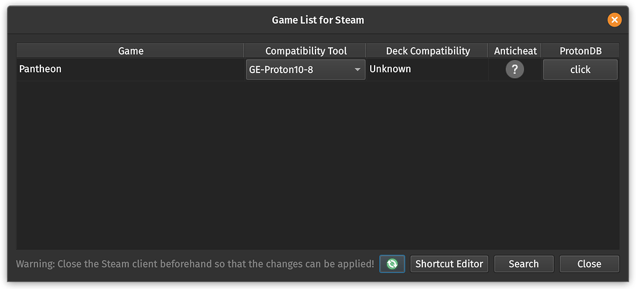636x289 pixels.
Task: Sort by the Compatibility Tool column header
Action: [306, 51]
